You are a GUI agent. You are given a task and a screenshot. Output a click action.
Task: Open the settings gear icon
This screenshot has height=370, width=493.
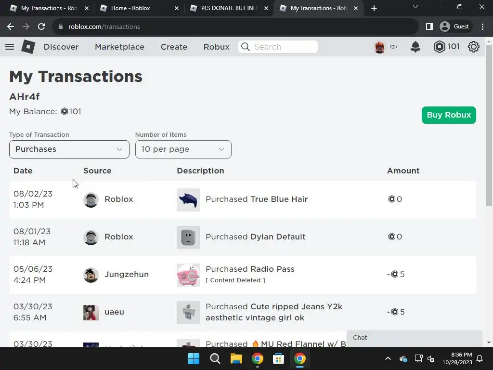474,47
